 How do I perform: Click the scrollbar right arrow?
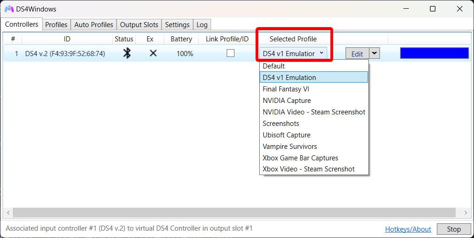point(466,213)
